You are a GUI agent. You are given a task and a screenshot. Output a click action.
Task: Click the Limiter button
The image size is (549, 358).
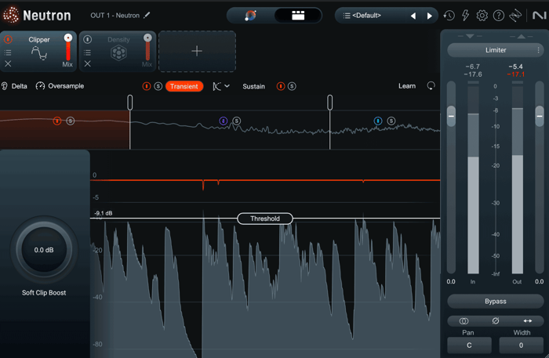(x=496, y=50)
